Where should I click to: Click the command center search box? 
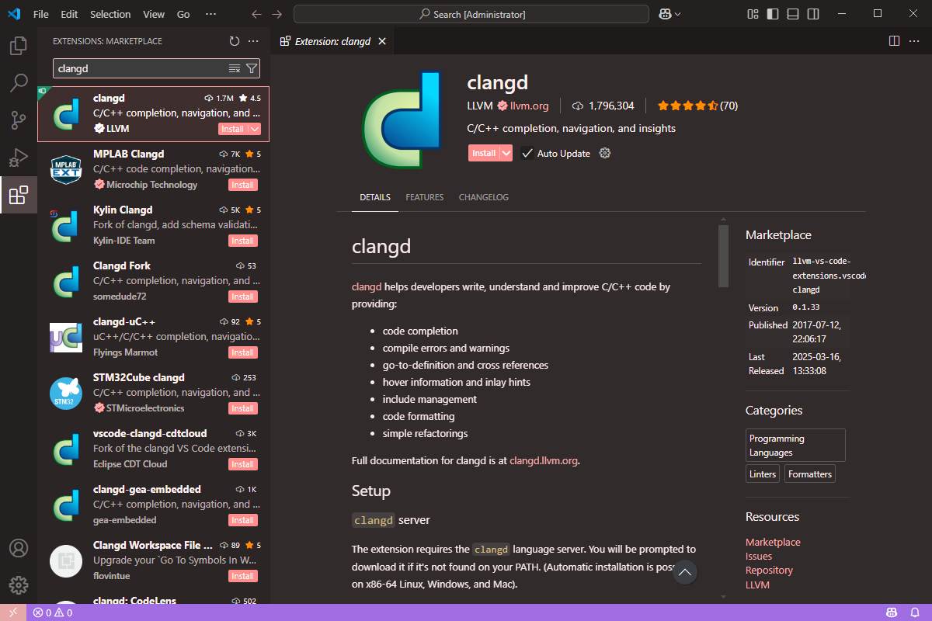pyautogui.click(x=471, y=14)
